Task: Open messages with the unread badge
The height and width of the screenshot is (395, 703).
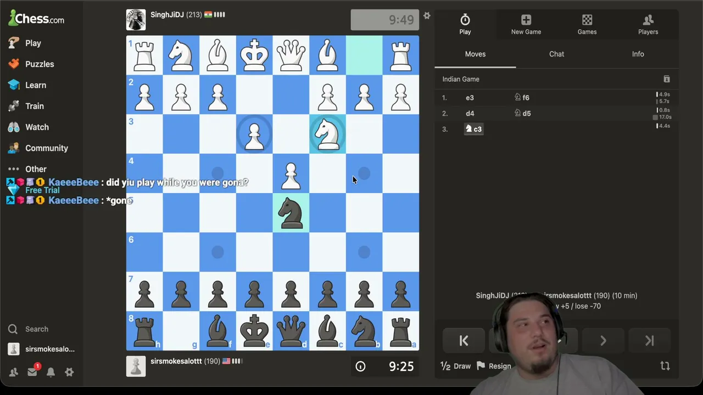Action: [32, 371]
